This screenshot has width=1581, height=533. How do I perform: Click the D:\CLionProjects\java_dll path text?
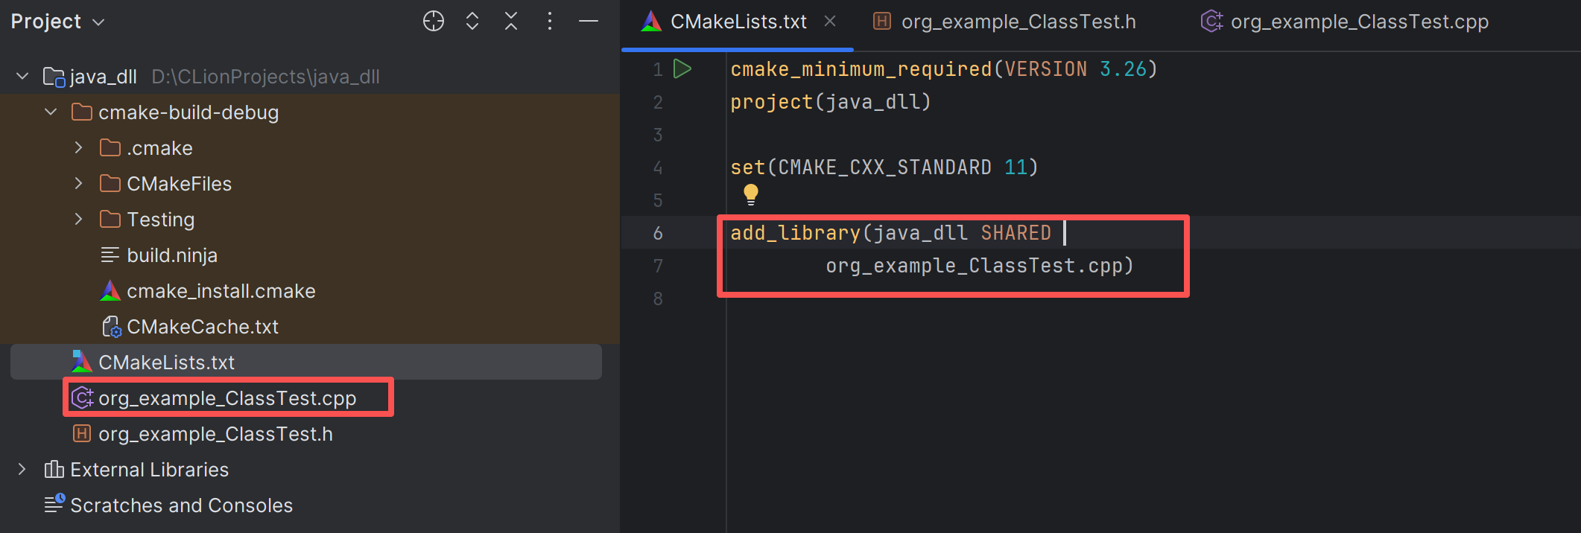coord(265,77)
